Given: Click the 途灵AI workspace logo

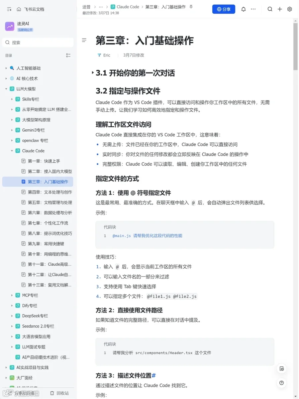Looking at the screenshot, I should [10, 26].
